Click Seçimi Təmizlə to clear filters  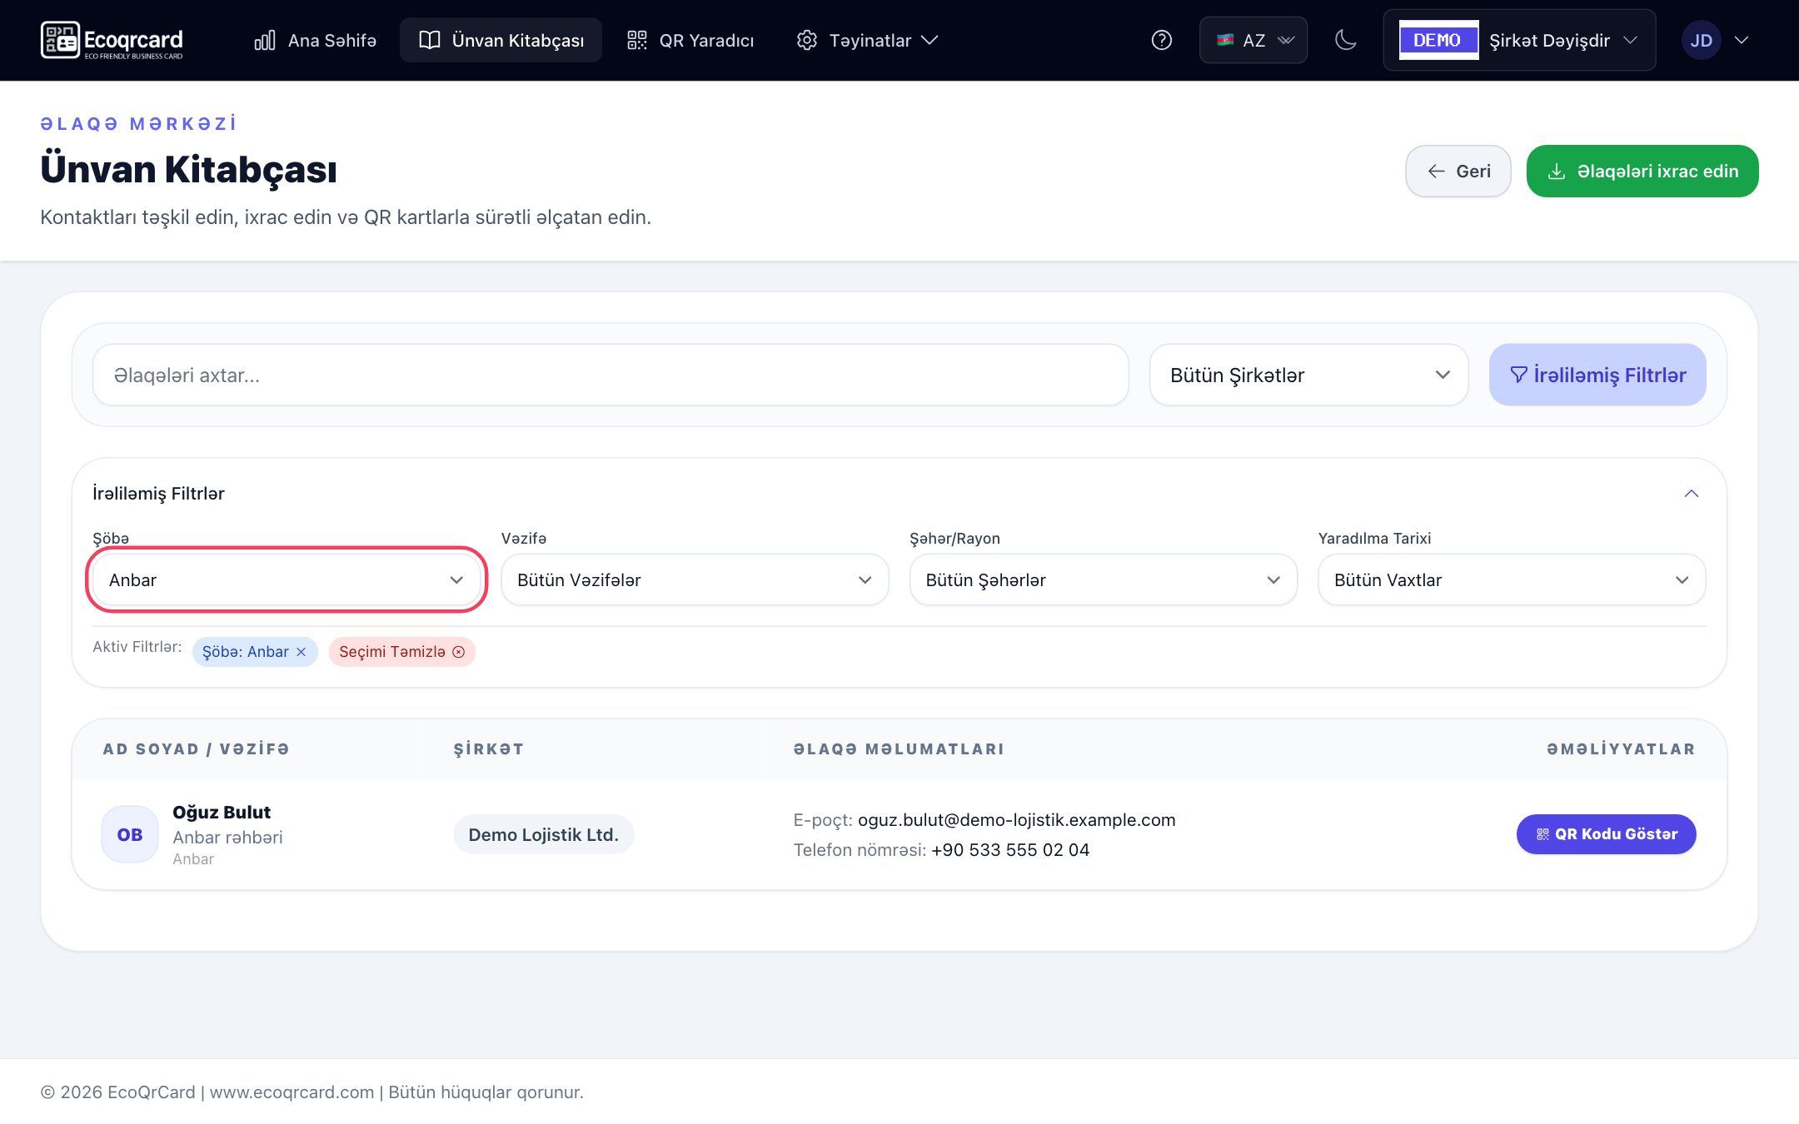click(x=401, y=652)
